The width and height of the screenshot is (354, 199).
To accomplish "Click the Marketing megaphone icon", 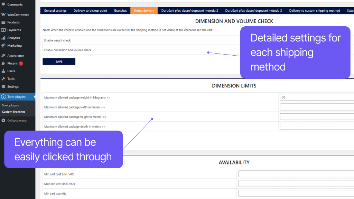I will (x=3, y=46).
